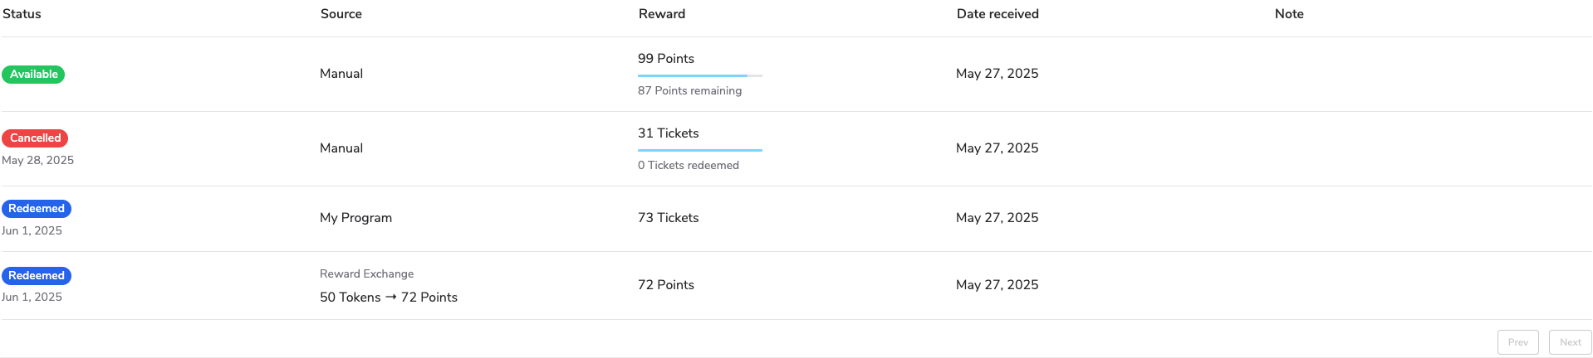1593x358 pixels.
Task: Select the My Program source entry
Action: [355, 218]
